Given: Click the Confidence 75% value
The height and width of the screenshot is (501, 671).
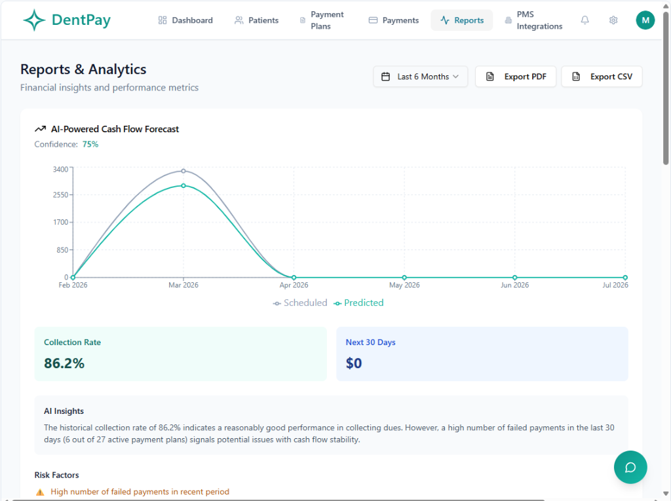Looking at the screenshot, I should [x=90, y=144].
